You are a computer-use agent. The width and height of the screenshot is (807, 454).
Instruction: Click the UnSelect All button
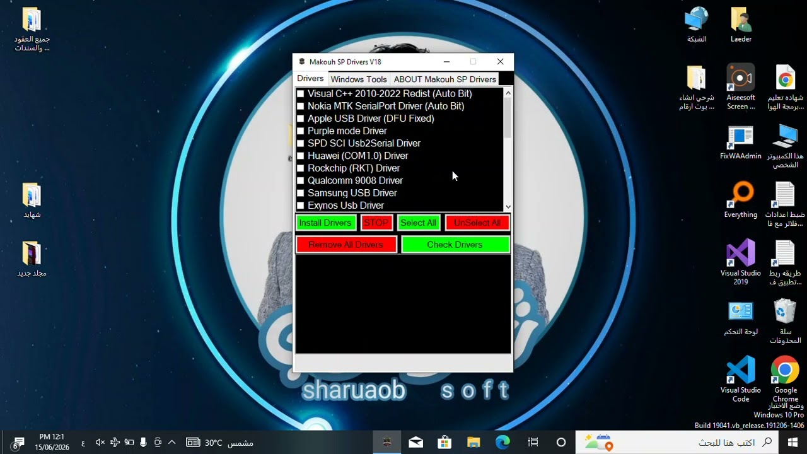coord(477,223)
